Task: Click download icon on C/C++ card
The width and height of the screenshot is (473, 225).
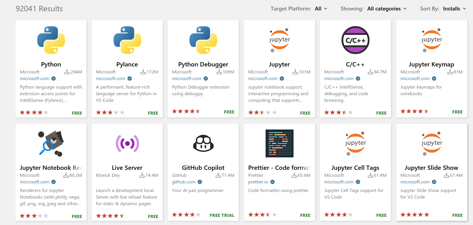Action: click(x=371, y=72)
